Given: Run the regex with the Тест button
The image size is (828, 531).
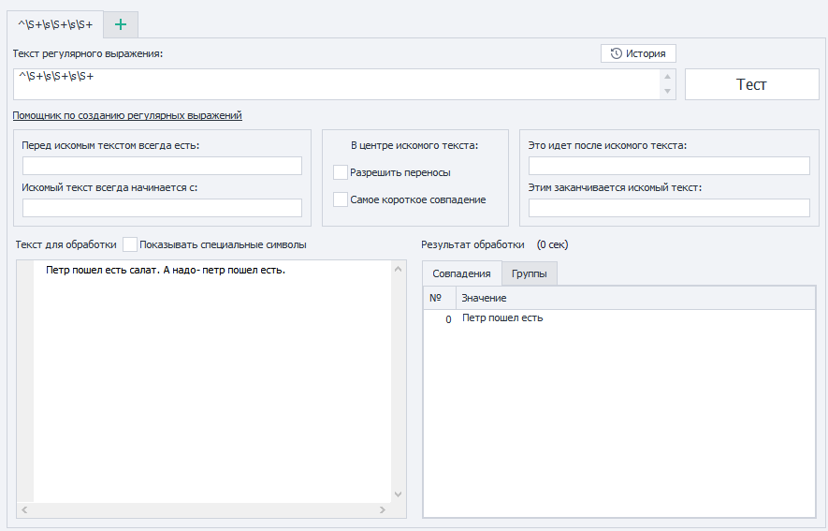Looking at the screenshot, I should 751,84.
